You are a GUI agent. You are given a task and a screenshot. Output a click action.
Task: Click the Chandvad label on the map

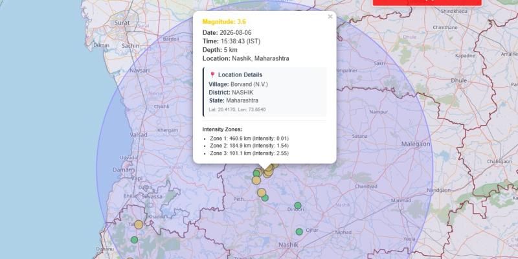366,186
